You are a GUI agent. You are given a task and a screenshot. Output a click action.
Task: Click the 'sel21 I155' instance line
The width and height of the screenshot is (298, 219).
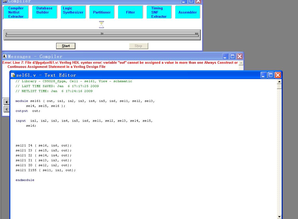pyautogui.click(x=46, y=170)
